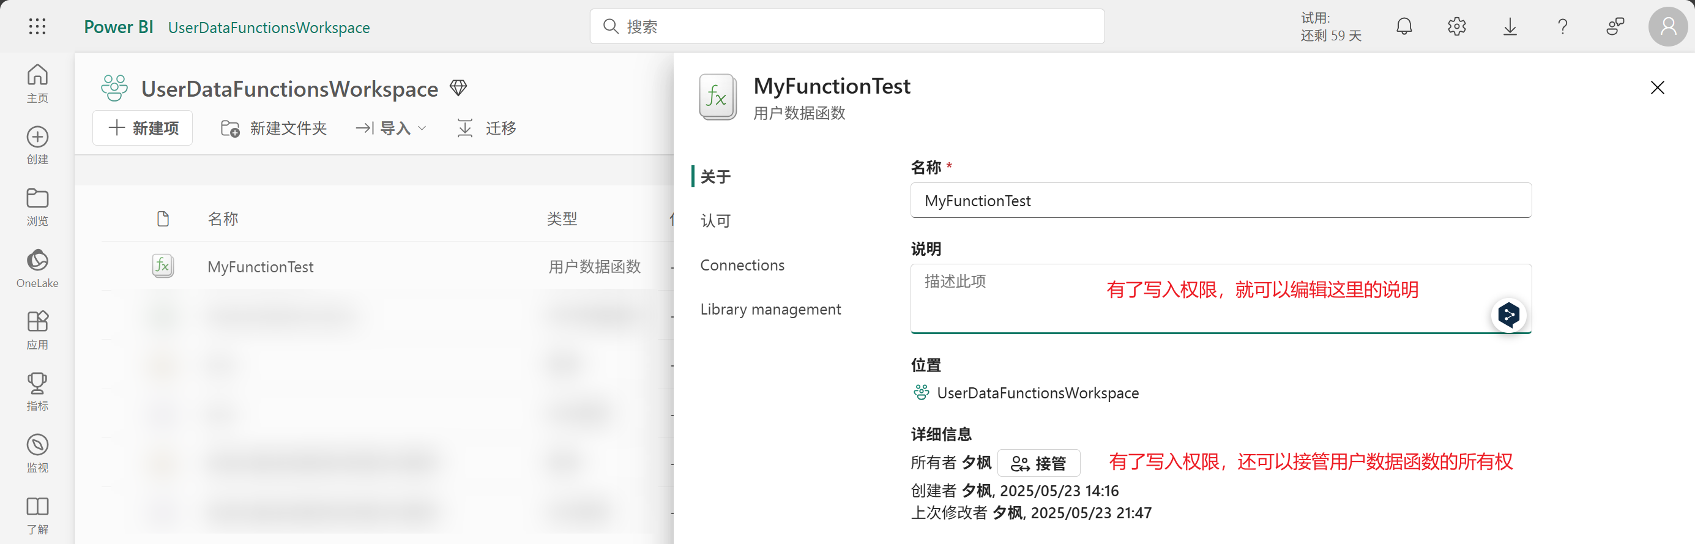This screenshot has width=1695, height=544.
Task: Select the Library management tab
Action: [770, 308]
